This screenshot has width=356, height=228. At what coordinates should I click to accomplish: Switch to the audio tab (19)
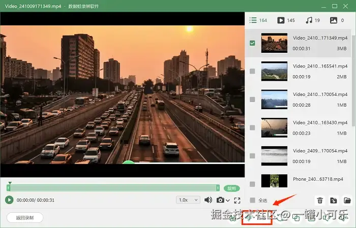[x=313, y=20]
